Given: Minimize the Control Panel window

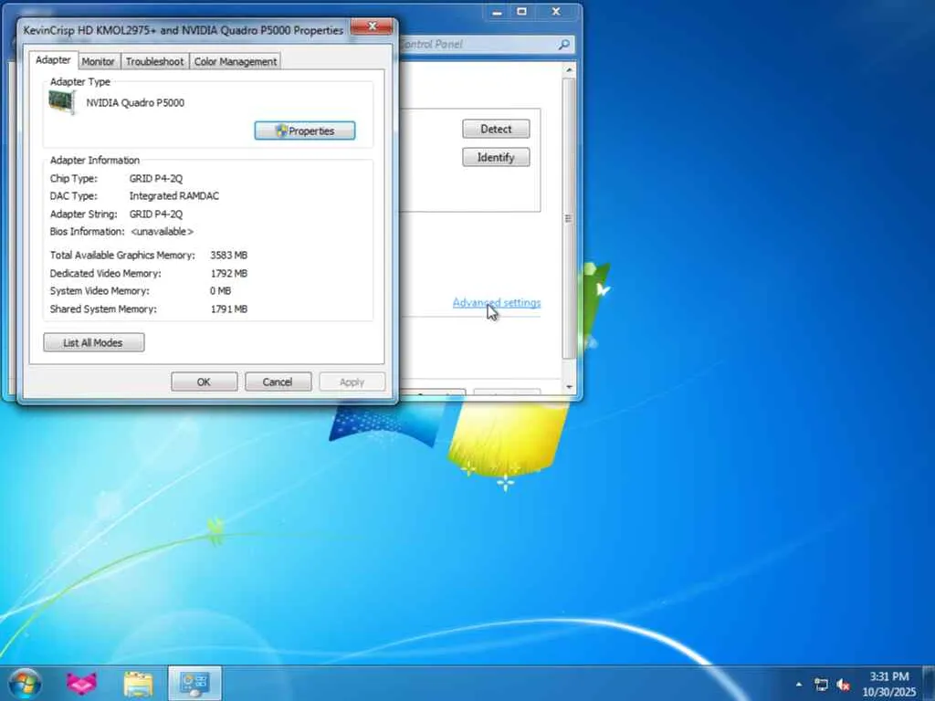Looking at the screenshot, I should point(497,12).
